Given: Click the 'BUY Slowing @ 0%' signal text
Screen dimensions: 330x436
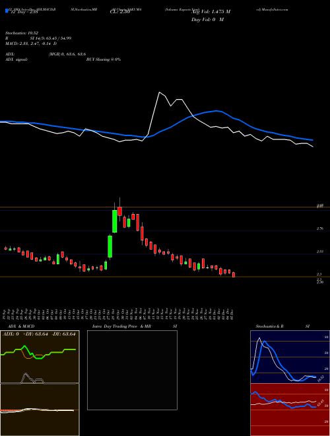Looking at the screenshot, I should [x=104, y=59].
